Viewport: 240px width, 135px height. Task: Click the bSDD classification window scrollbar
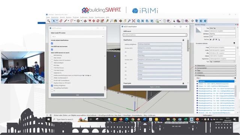click(188, 46)
